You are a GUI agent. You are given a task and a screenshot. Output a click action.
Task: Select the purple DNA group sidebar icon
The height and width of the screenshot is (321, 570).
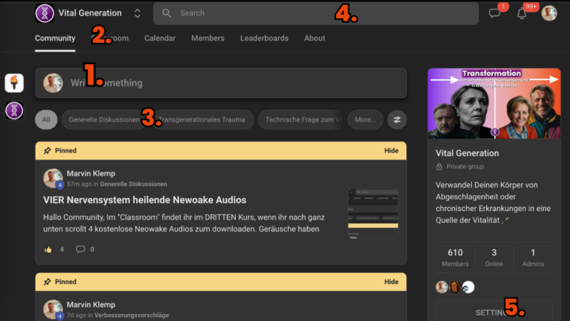(14, 111)
